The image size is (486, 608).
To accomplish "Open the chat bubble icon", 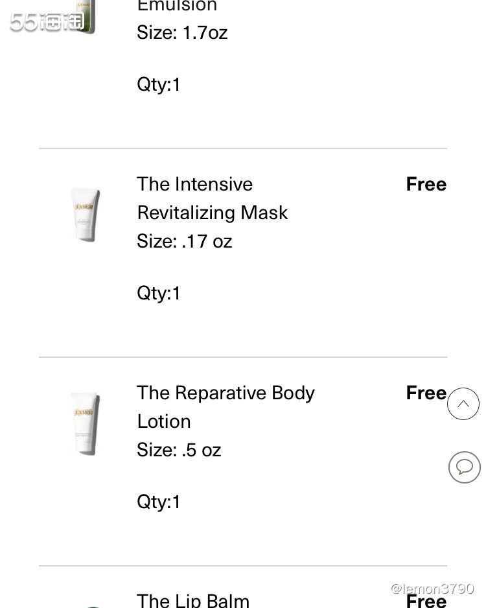I will (465, 467).
